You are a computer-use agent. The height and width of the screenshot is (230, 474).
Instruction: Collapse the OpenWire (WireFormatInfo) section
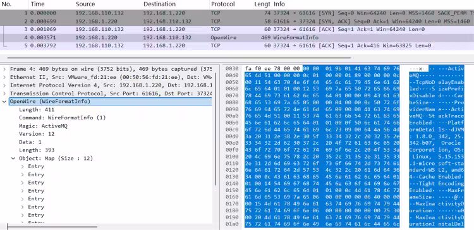click(x=4, y=102)
